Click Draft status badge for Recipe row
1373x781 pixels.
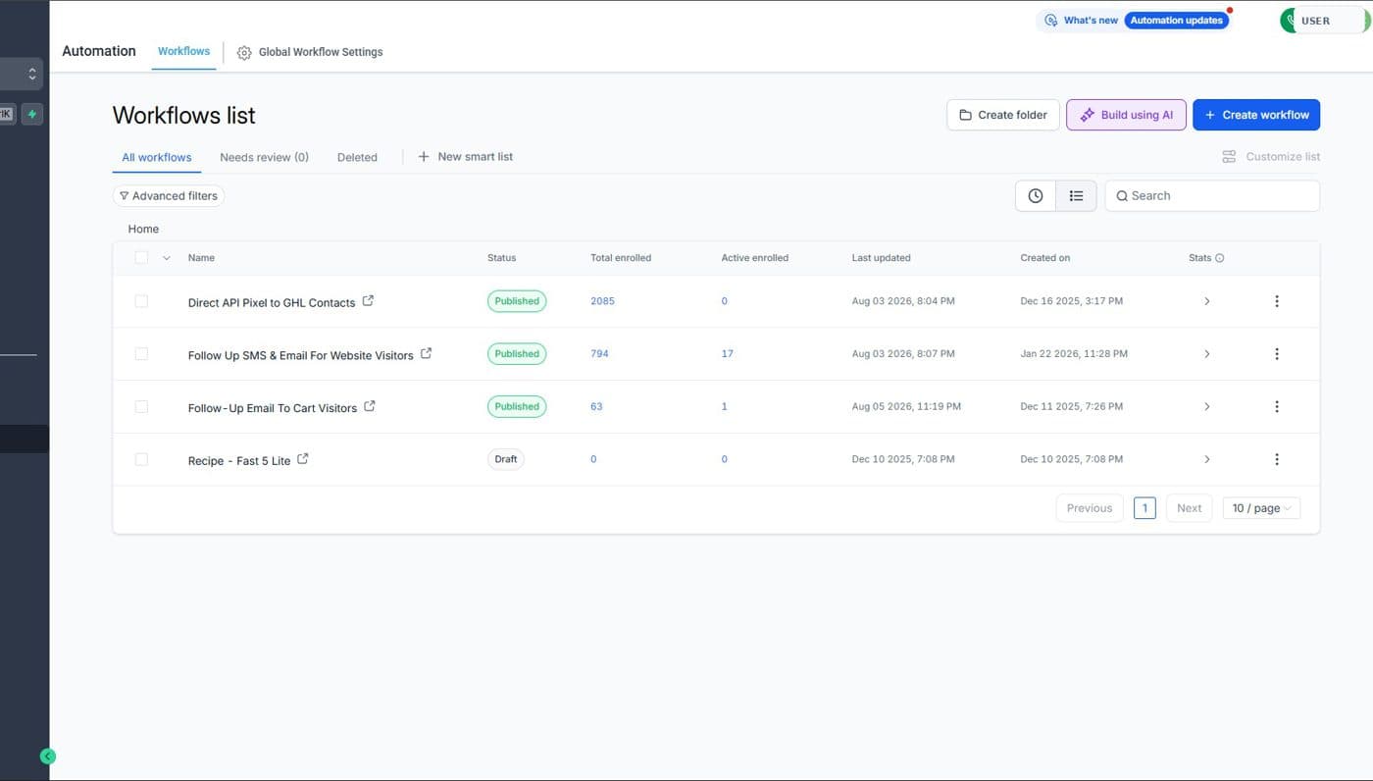click(506, 459)
